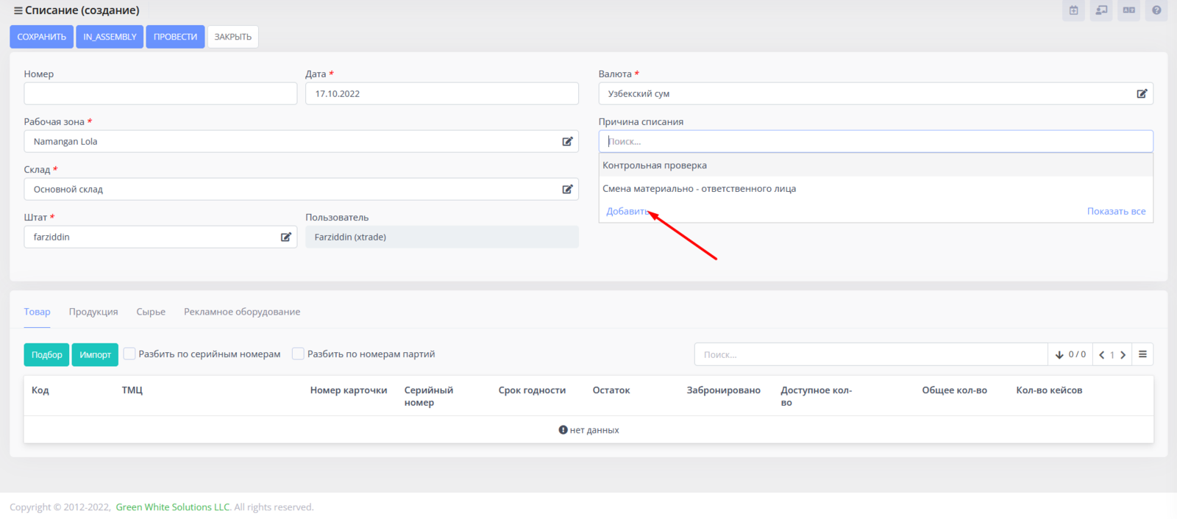The image size is (1177, 519).
Task: Go to next page in table pager
Action: 1123,355
